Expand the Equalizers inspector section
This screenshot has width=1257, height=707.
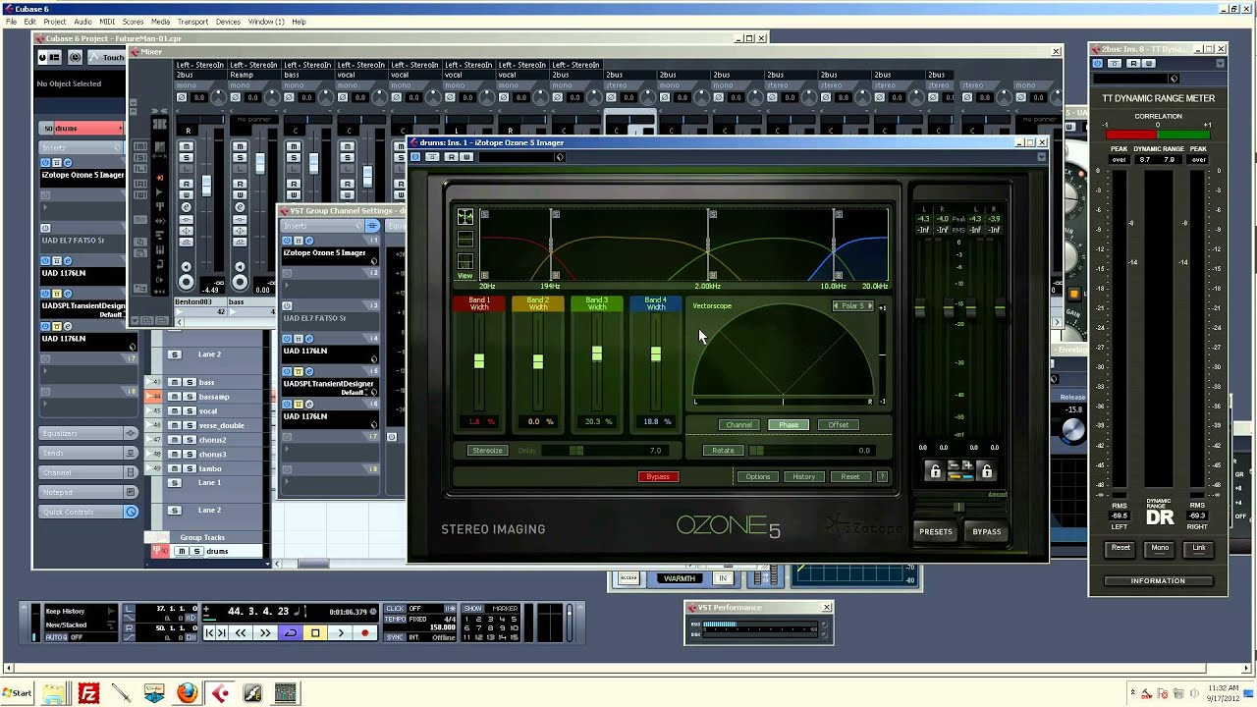point(88,433)
